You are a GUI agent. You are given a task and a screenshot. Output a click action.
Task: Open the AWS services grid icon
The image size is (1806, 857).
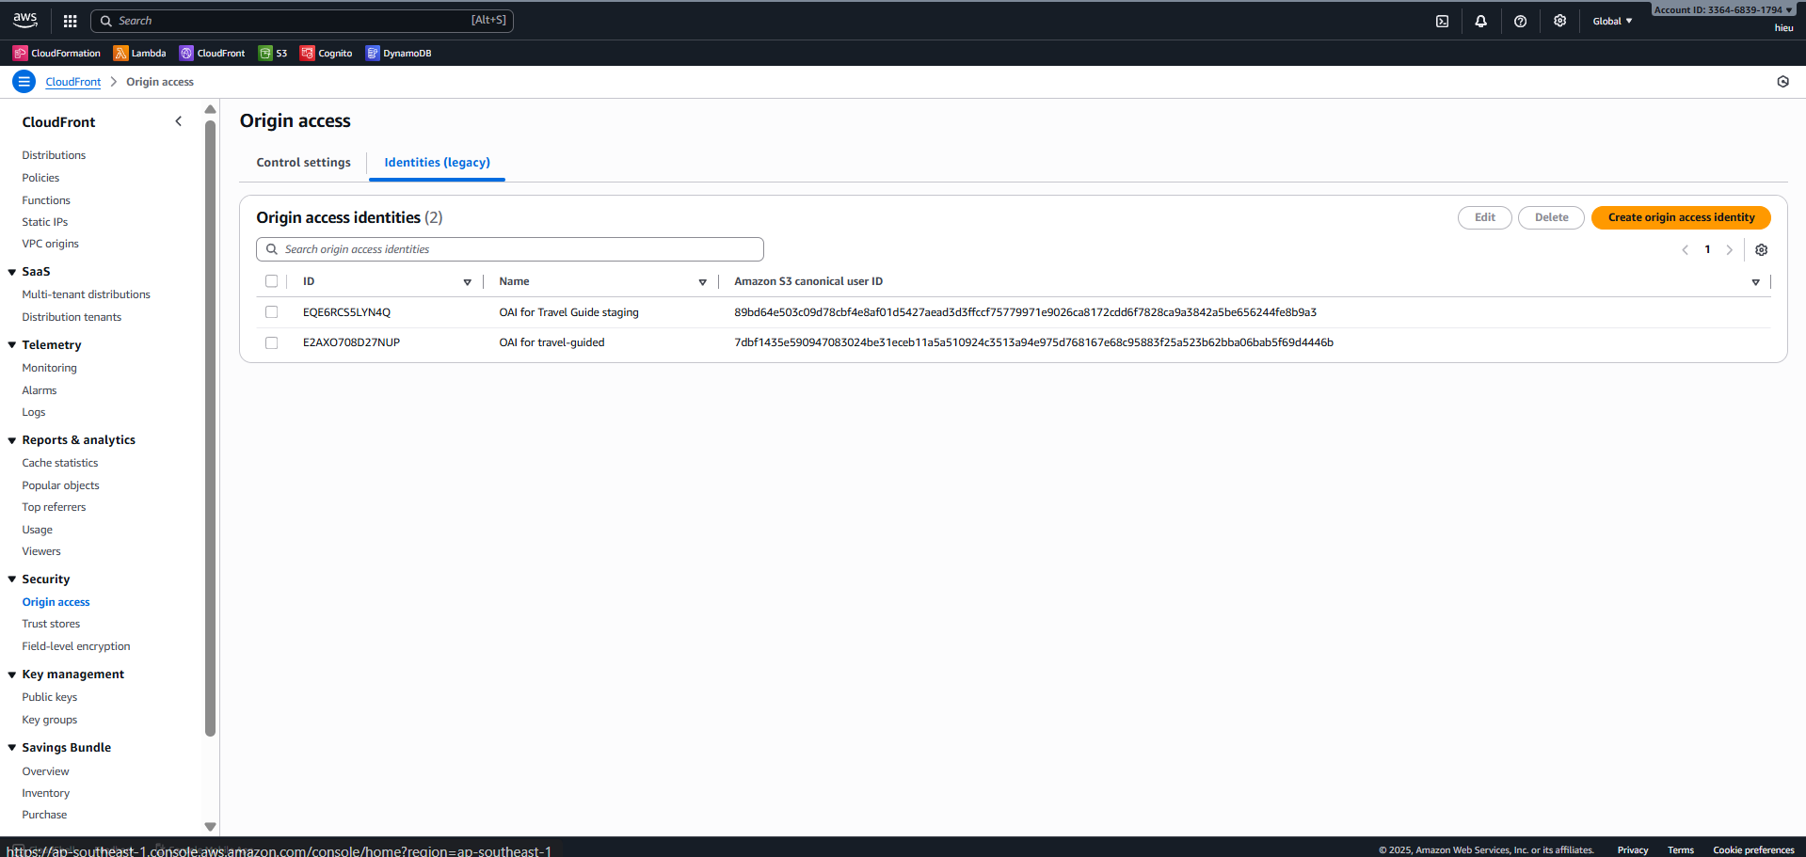coord(69,20)
